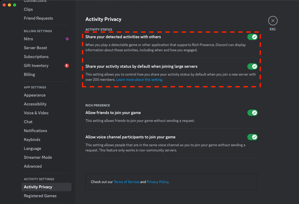Toggle voice channel participants join setting
Image resolution: width=299 pixels, height=204 pixels.
coord(252,137)
